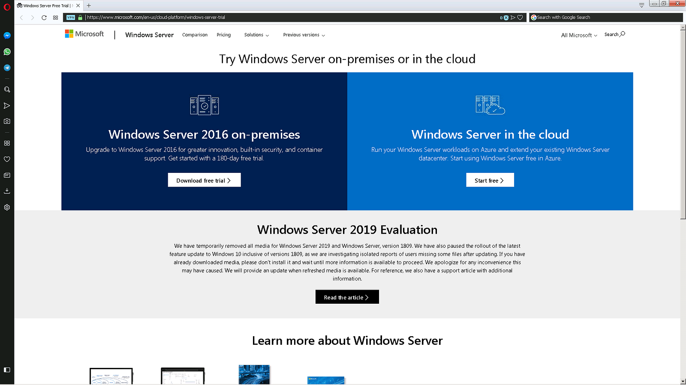Image resolution: width=686 pixels, height=385 pixels.
Task: Open a new tab with the plus button
Action: click(89, 6)
